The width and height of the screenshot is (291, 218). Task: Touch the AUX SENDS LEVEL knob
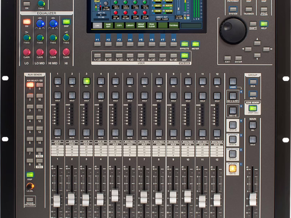[30, 186]
